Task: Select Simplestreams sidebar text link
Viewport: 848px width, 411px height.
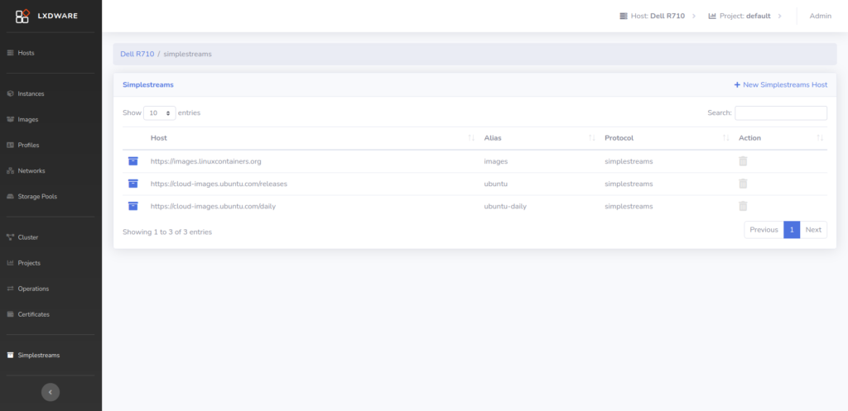Action: point(39,356)
